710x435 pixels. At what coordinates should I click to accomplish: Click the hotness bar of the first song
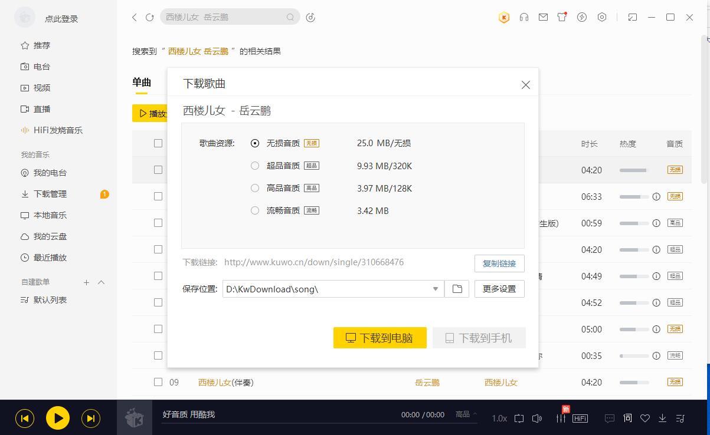[632, 170]
